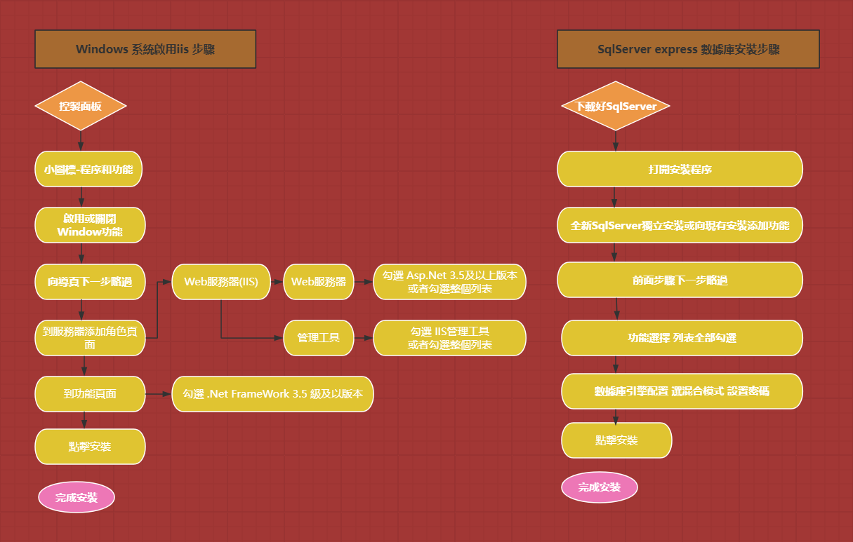
Task: Click the '到服務器添加角色頁面' node
Action: (90, 338)
